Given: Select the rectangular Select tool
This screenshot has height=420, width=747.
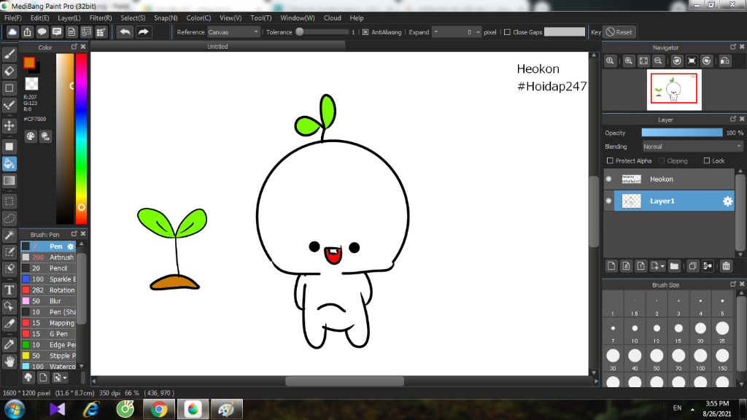Looking at the screenshot, I should point(9,201).
